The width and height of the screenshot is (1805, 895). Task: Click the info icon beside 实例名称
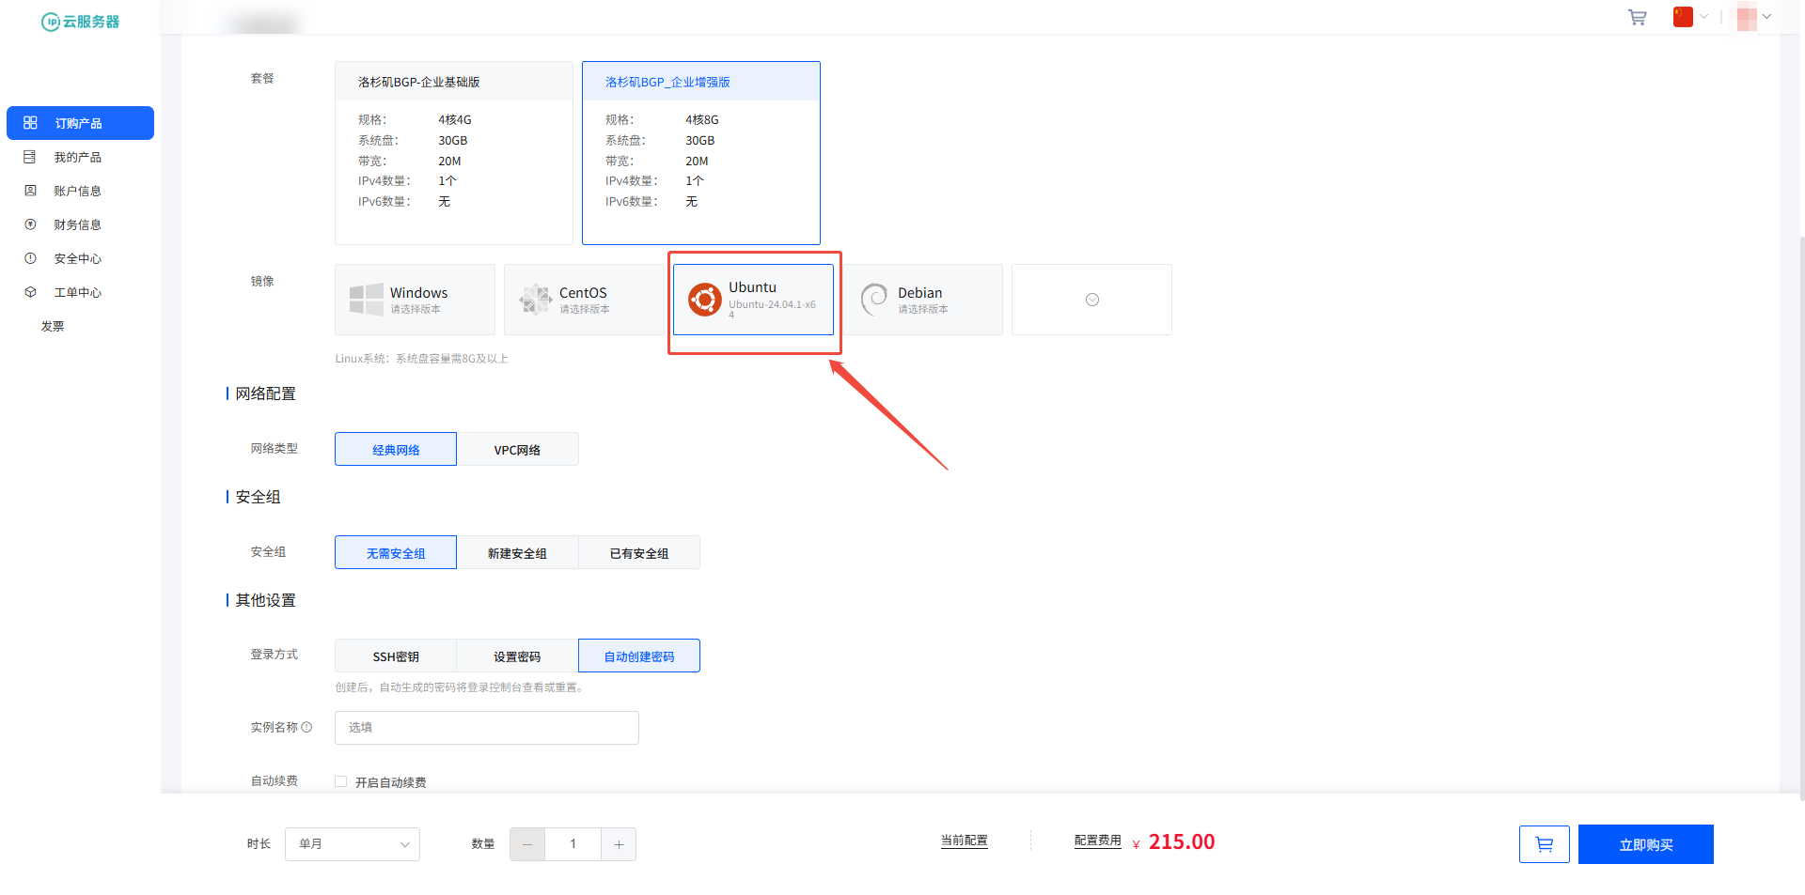[306, 727]
